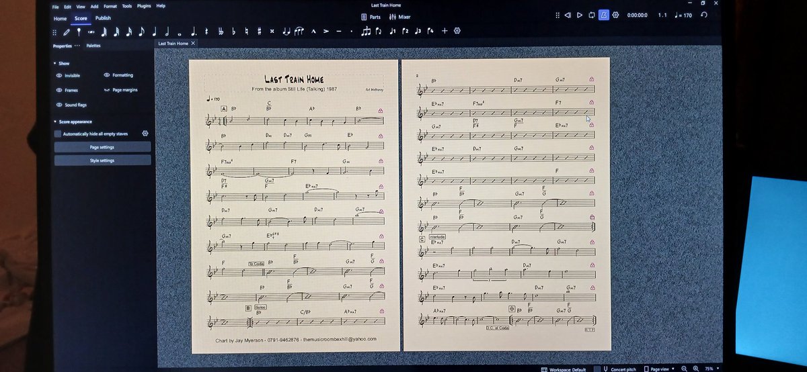The width and height of the screenshot is (807, 372).
Task: Select Voice 4
Action: pos(430,31)
